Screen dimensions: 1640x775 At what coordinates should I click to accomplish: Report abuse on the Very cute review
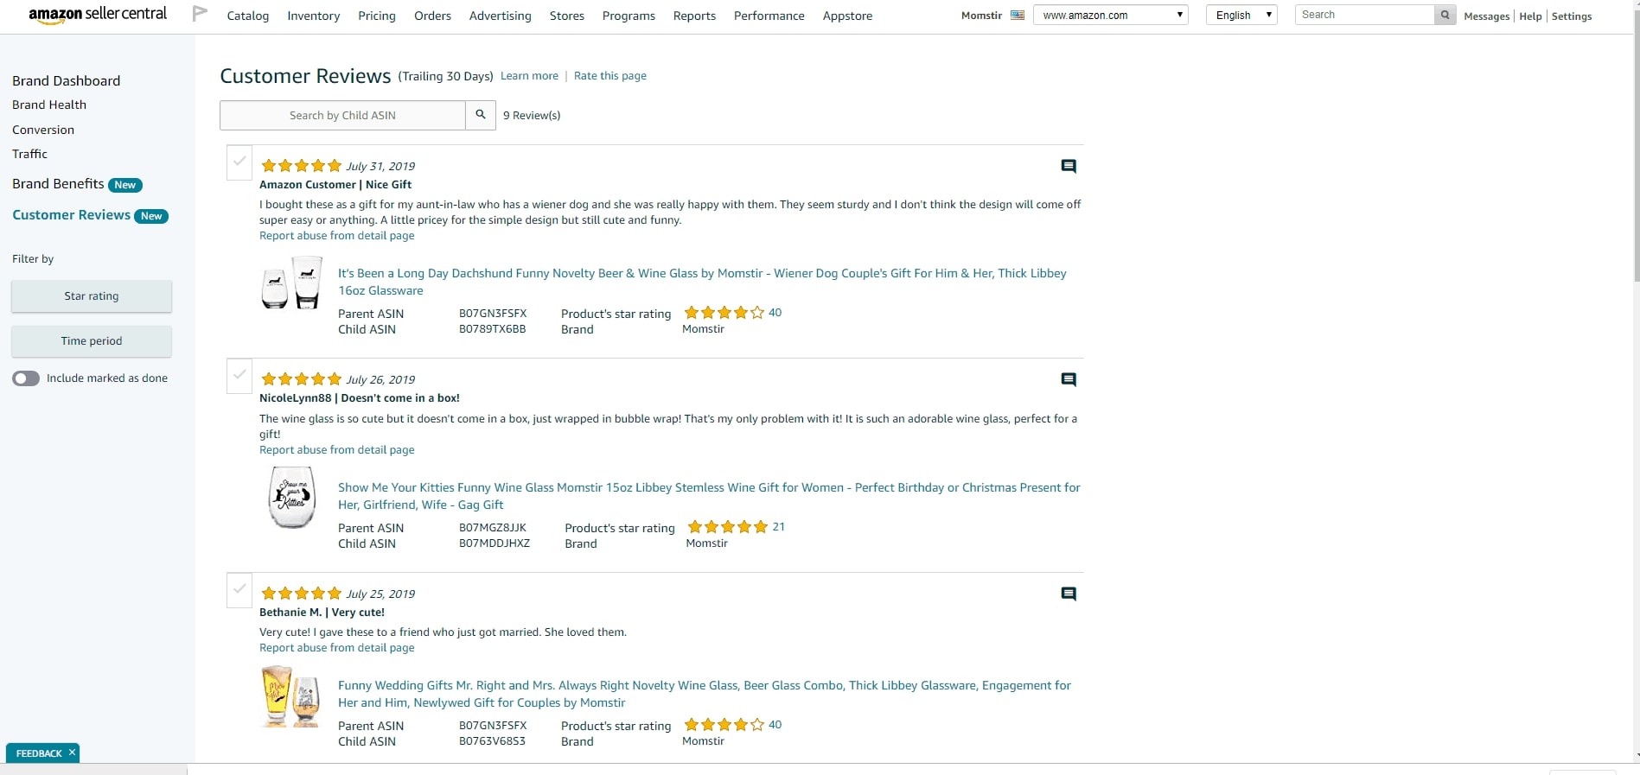[x=337, y=648]
